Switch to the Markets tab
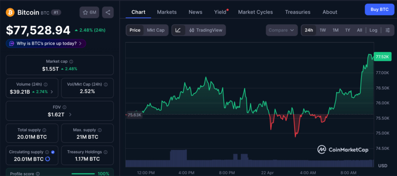Screen dimensions: 397x176 (x=167, y=12)
